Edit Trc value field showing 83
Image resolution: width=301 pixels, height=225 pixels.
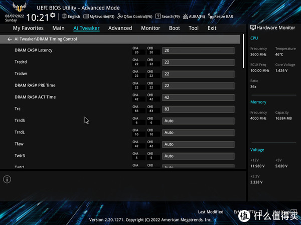[x=198, y=109]
